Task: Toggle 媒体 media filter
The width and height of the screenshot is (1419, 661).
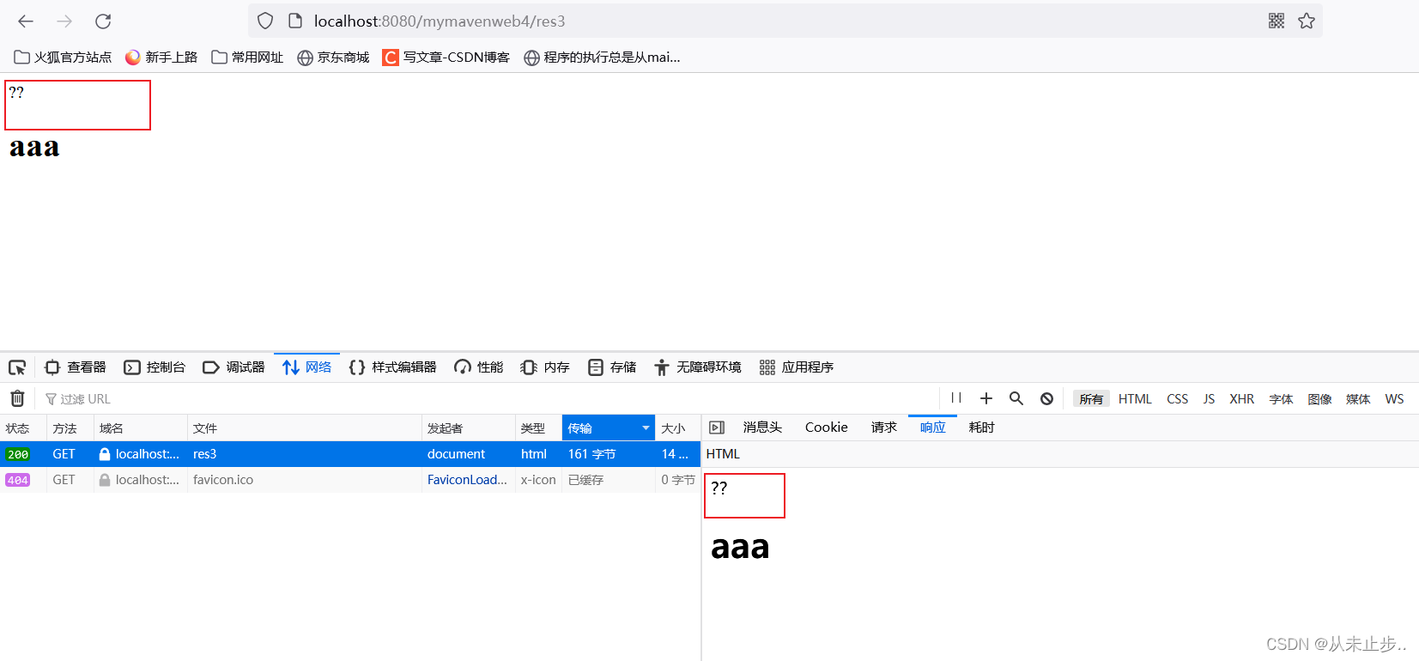Action: tap(1358, 399)
